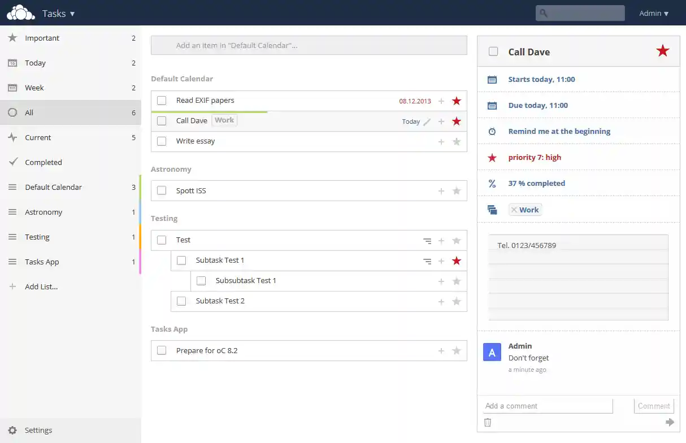Check the checkbox to complete Read EXIF papers

tap(162, 101)
